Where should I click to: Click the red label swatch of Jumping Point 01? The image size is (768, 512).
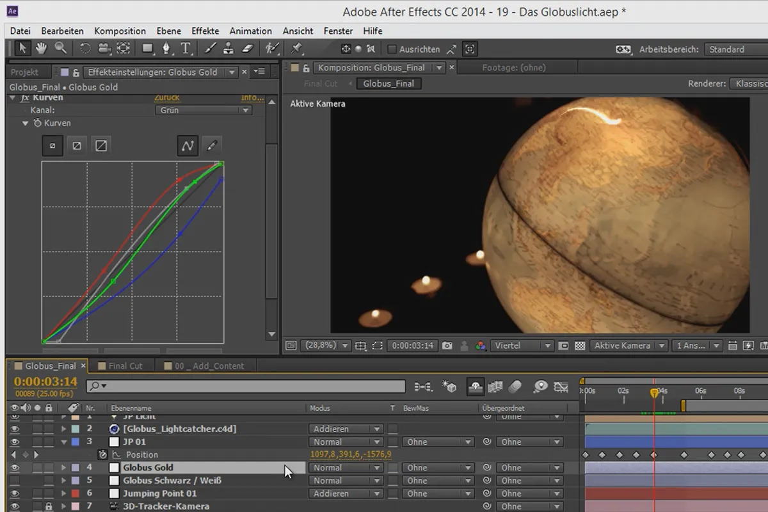pos(76,493)
